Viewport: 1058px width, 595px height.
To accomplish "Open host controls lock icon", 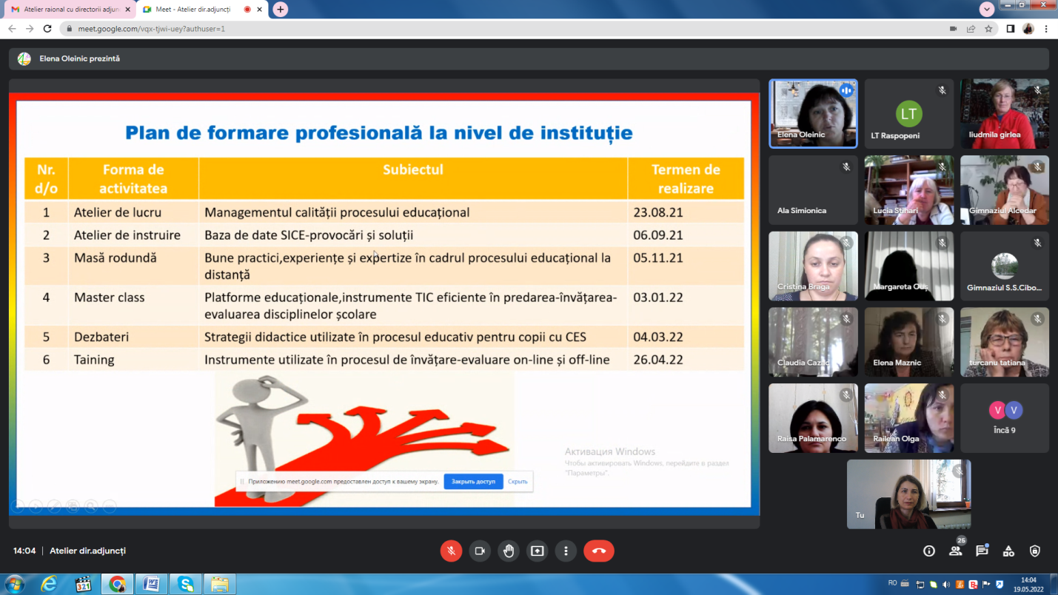I will coord(1035,551).
